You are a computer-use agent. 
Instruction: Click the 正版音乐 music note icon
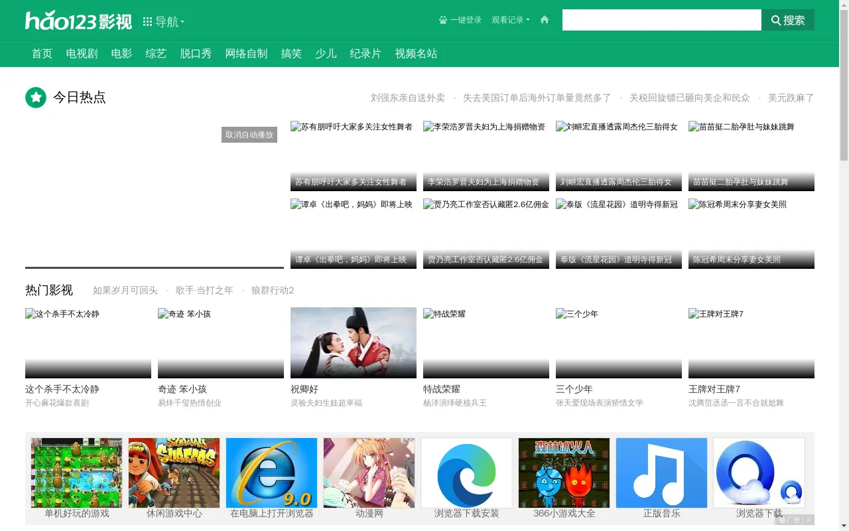pos(661,473)
